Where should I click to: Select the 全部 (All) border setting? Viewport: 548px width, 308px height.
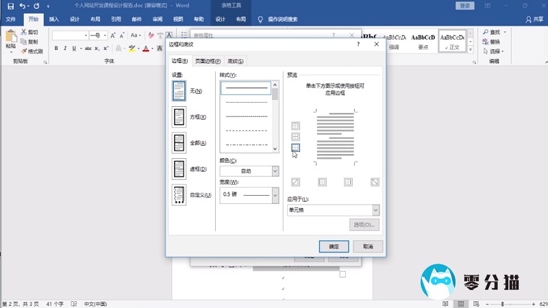[179, 143]
